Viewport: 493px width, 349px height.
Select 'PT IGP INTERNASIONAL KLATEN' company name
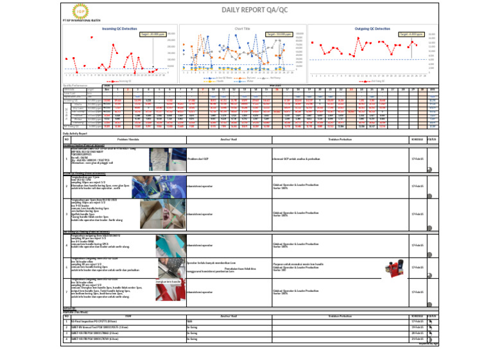(82, 21)
